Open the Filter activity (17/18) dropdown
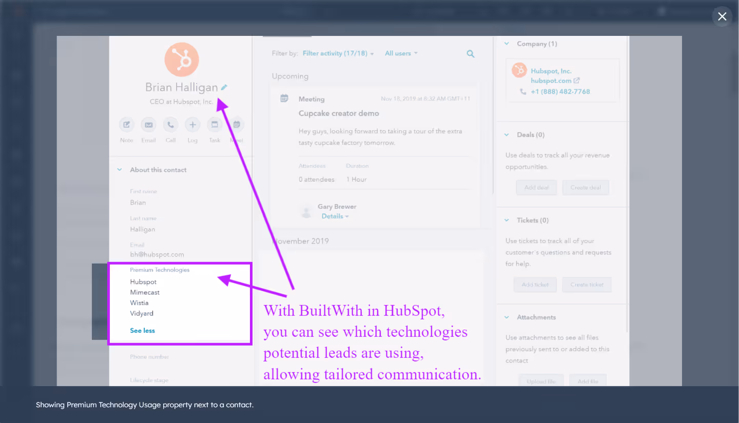739x423 pixels. 334,53
